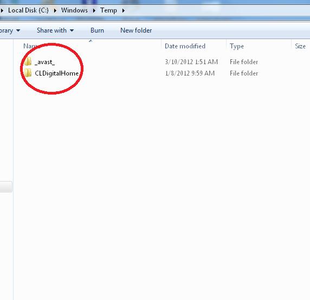Expand the arrow before Local Disk (C:)
Viewport: 310px width, 300px height.
click(2, 10)
